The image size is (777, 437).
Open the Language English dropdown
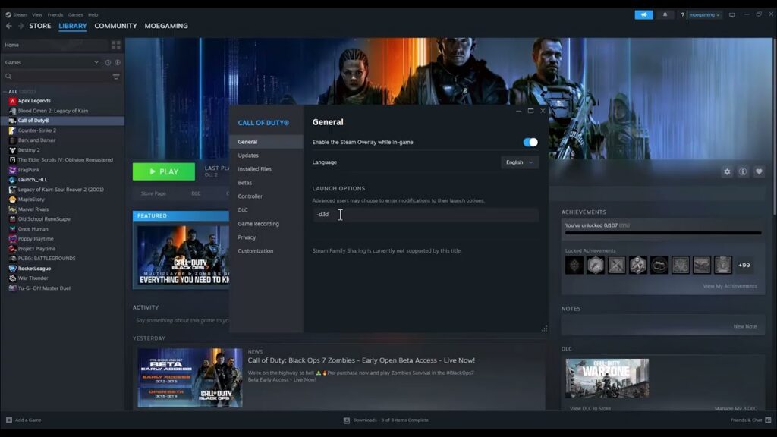click(519, 162)
